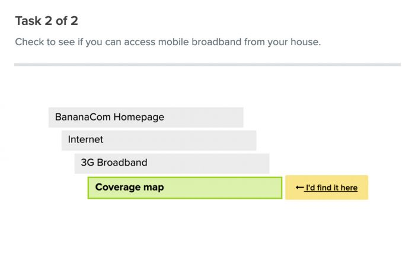Go back to the BananaCom Homepage level
415x260 pixels.
click(146, 118)
